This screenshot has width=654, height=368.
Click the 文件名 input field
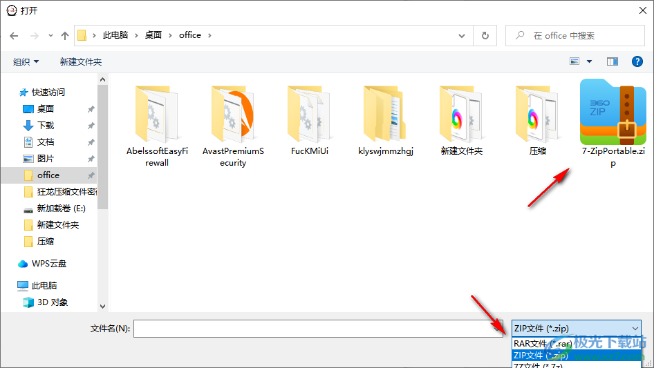point(319,329)
